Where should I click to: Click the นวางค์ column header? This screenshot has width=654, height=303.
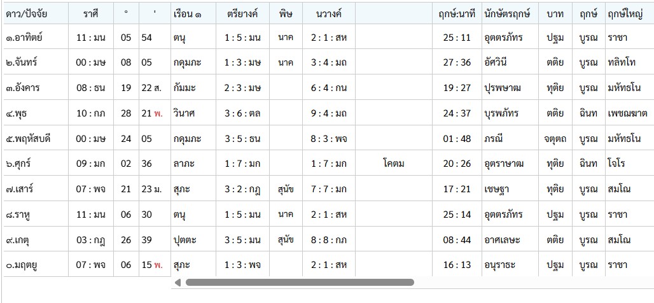[329, 14]
